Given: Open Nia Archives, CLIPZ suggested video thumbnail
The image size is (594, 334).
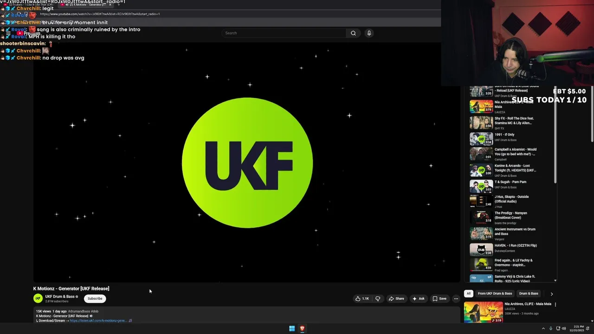Looking at the screenshot, I should coord(483,312).
